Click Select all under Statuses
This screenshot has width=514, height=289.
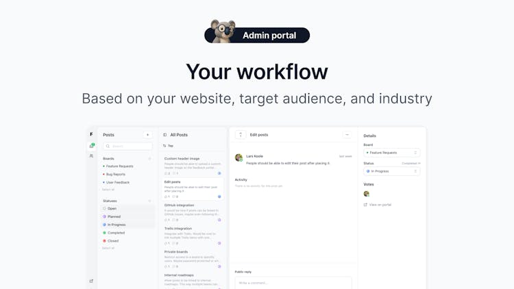click(108, 248)
